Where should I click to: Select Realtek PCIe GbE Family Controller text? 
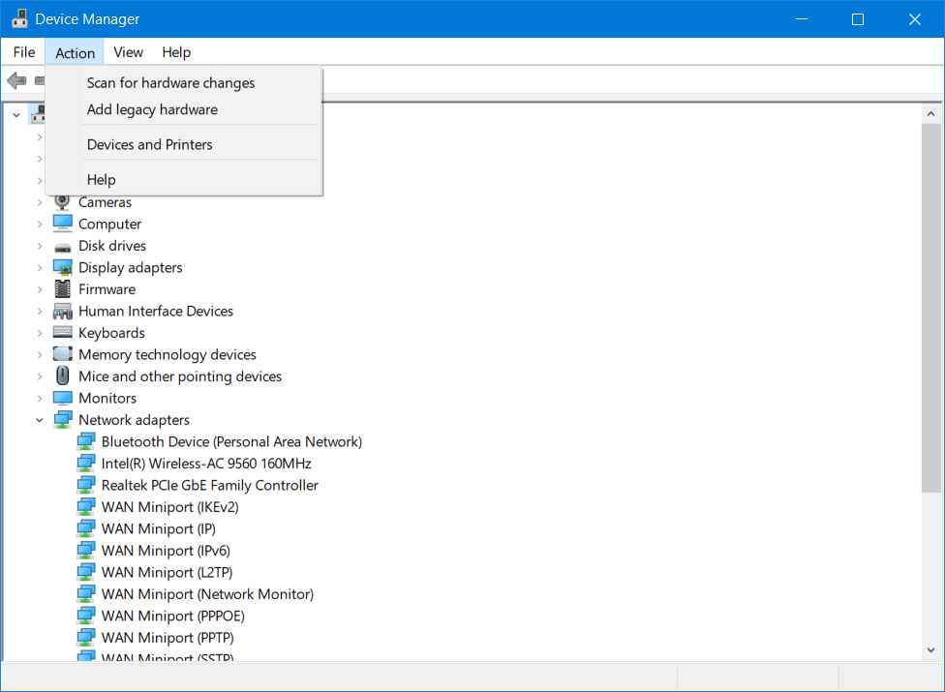pos(210,485)
